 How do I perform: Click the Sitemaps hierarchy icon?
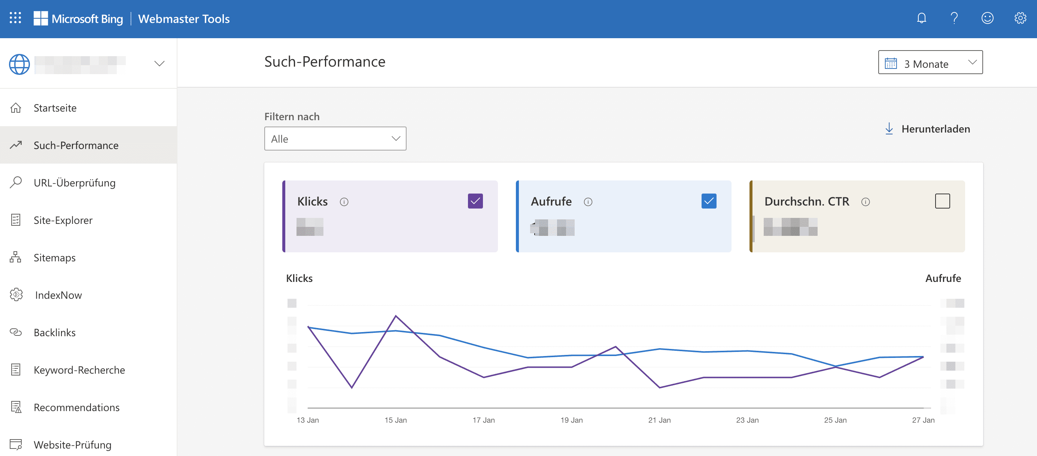16,257
